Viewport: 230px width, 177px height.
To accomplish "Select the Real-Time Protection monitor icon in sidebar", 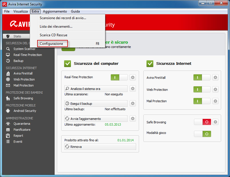I will (x=8, y=55).
